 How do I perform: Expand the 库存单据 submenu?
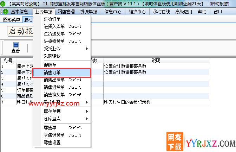point(62,111)
